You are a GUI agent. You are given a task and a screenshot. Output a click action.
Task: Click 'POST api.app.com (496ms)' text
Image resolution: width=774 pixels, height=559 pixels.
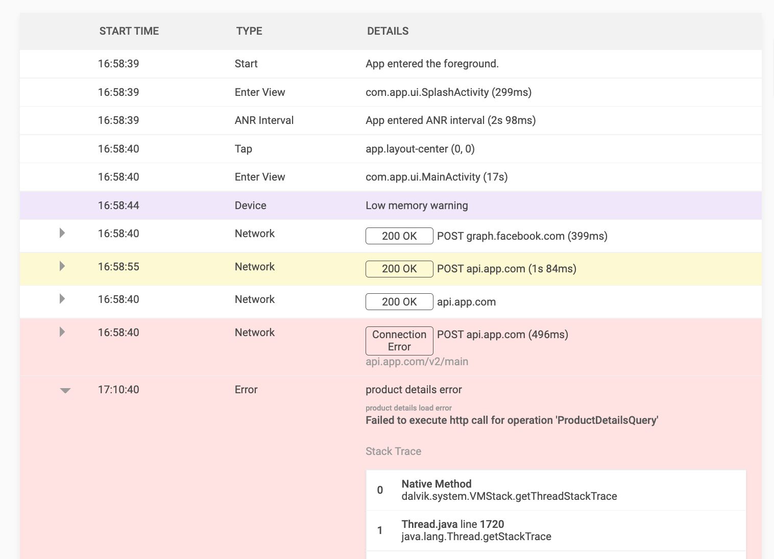point(502,335)
